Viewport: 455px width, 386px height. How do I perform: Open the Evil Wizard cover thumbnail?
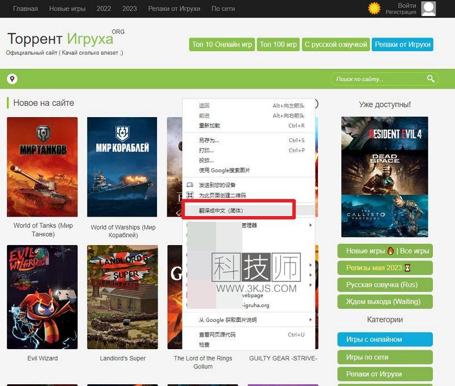[42, 297]
